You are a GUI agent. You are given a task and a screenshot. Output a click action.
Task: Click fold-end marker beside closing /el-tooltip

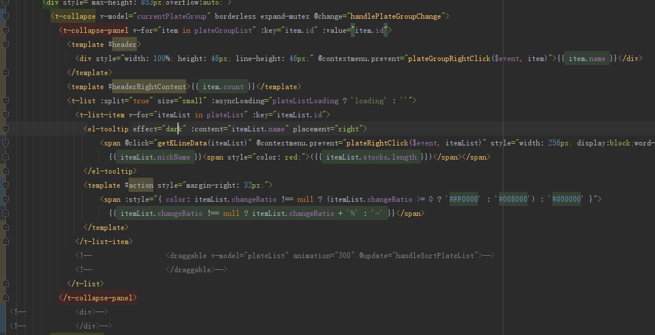(5, 171)
